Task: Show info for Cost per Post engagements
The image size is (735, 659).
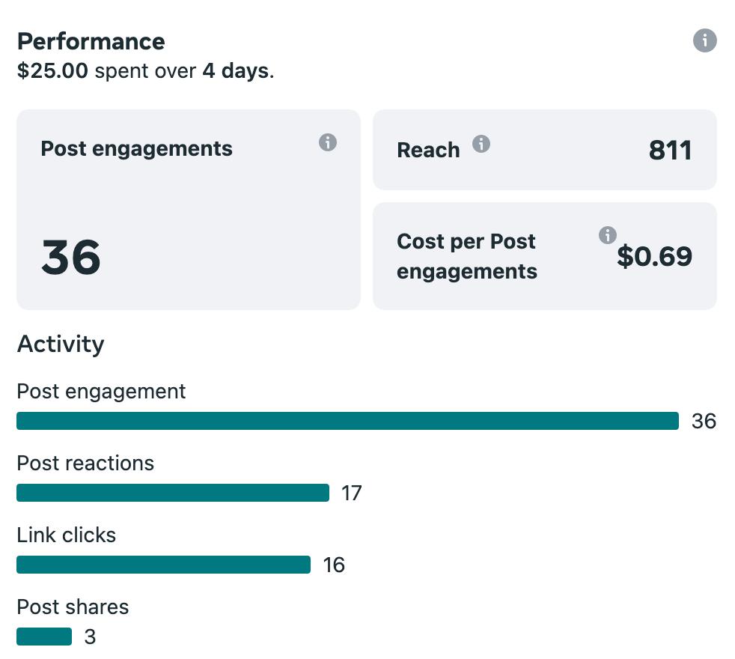Action: click(608, 235)
